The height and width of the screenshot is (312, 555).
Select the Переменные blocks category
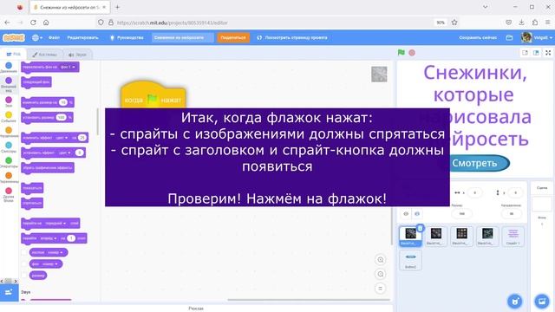9,178
